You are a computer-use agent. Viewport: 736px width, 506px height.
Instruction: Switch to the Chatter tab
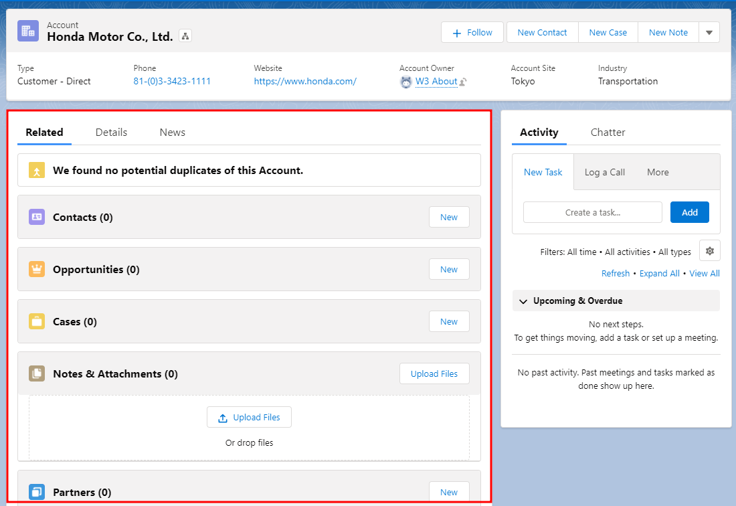608,133
